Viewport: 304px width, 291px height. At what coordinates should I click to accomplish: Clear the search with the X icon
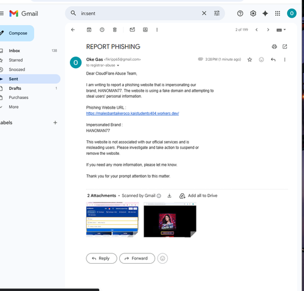[x=204, y=13]
